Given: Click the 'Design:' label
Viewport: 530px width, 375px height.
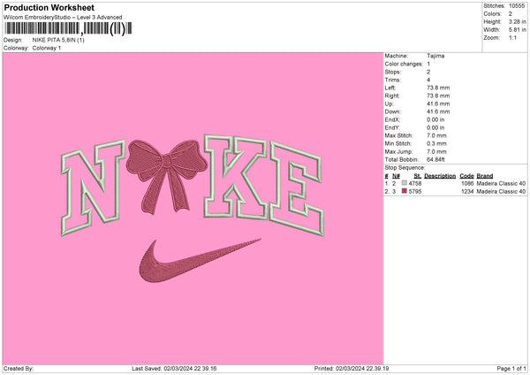Looking at the screenshot, I should pos(13,40).
